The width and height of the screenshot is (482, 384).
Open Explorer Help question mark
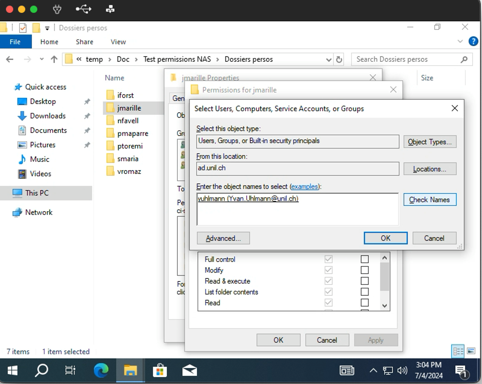(x=473, y=41)
